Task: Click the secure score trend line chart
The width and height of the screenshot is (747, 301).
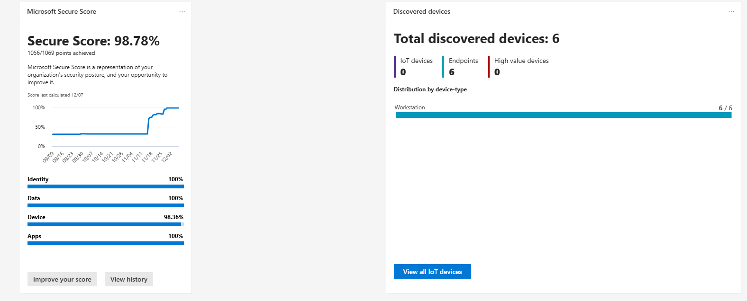Action: pyautogui.click(x=115, y=127)
